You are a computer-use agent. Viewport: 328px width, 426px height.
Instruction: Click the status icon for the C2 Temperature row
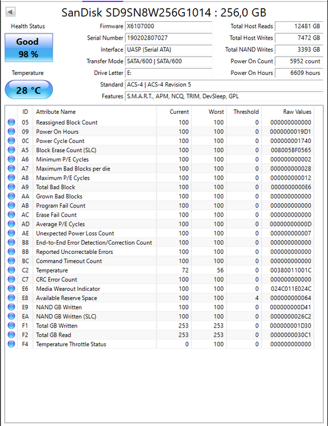tap(12, 270)
